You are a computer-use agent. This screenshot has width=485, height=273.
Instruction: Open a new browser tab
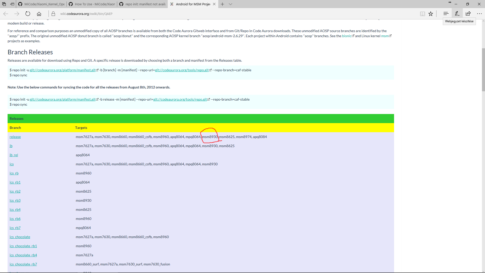(x=222, y=4)
